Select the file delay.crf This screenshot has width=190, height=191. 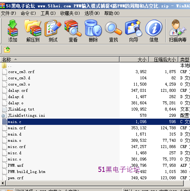(x=18, y=90)
